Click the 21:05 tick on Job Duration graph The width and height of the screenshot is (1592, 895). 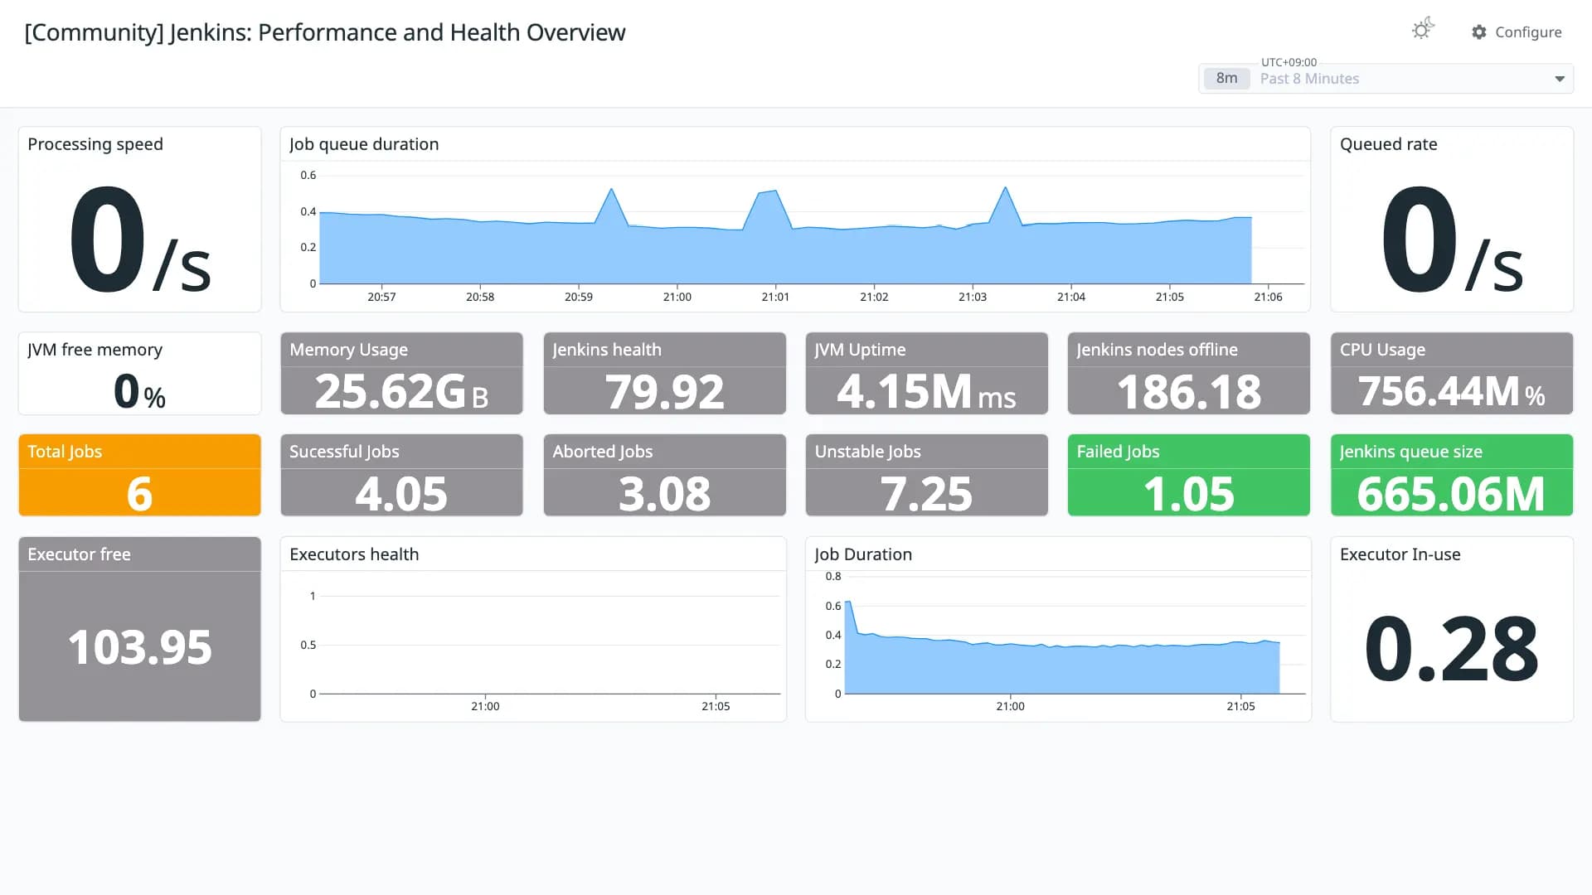click(x=1240, y=706)
